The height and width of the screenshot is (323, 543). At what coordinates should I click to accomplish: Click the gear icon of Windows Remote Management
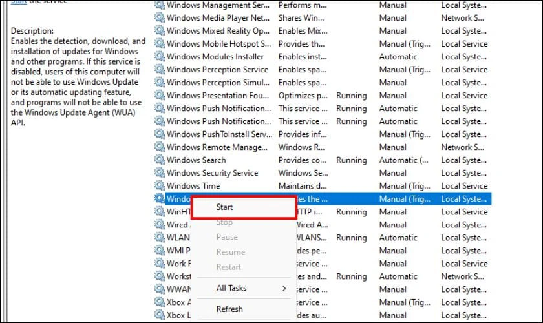click(x=160, y=147)
